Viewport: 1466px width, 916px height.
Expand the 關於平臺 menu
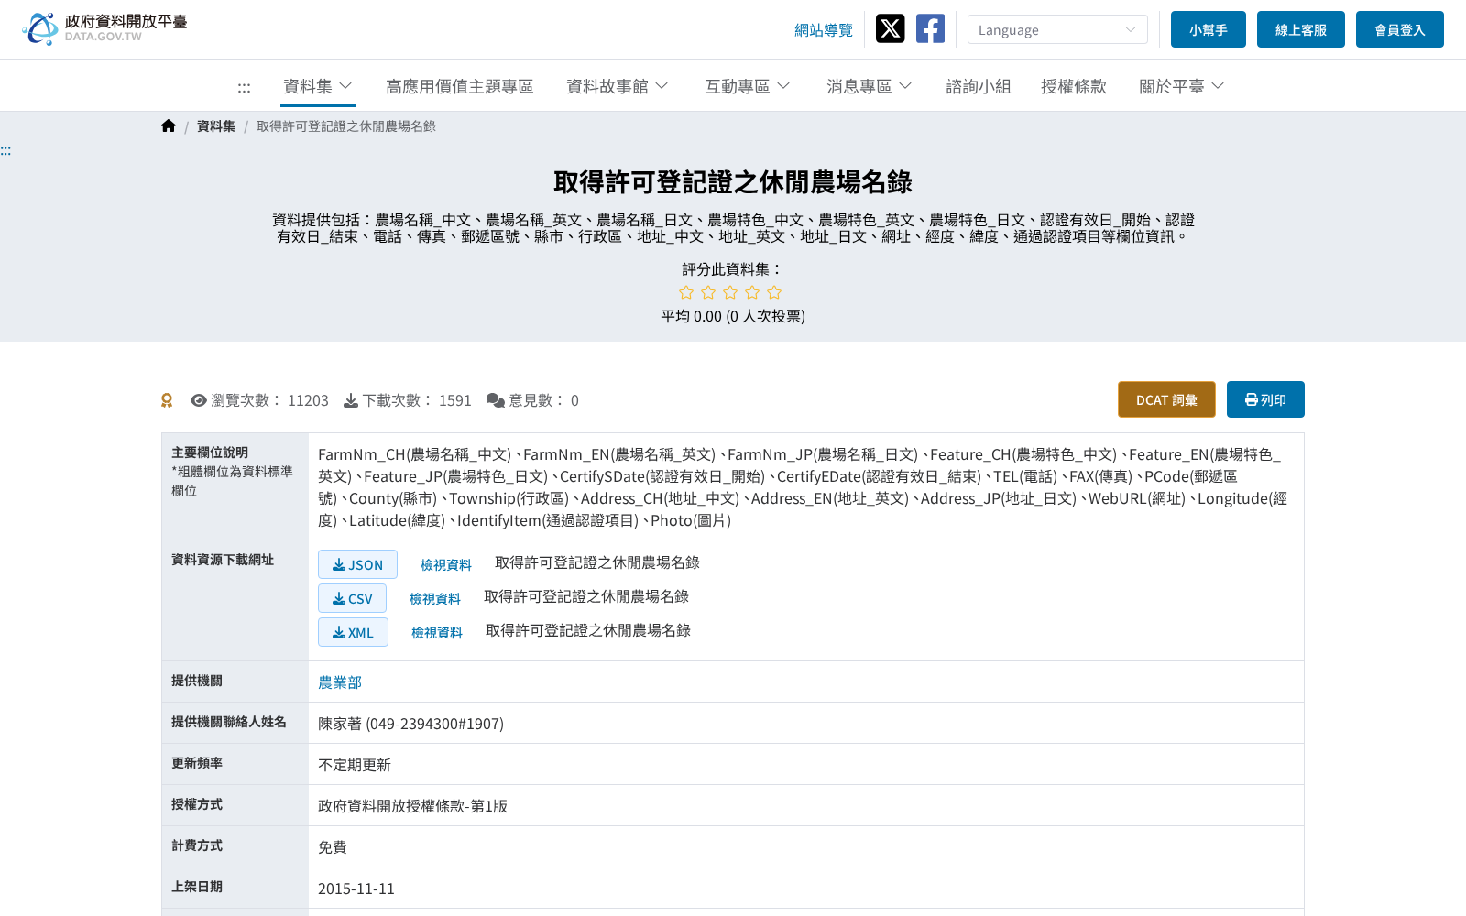click(x=1182, y=86)
